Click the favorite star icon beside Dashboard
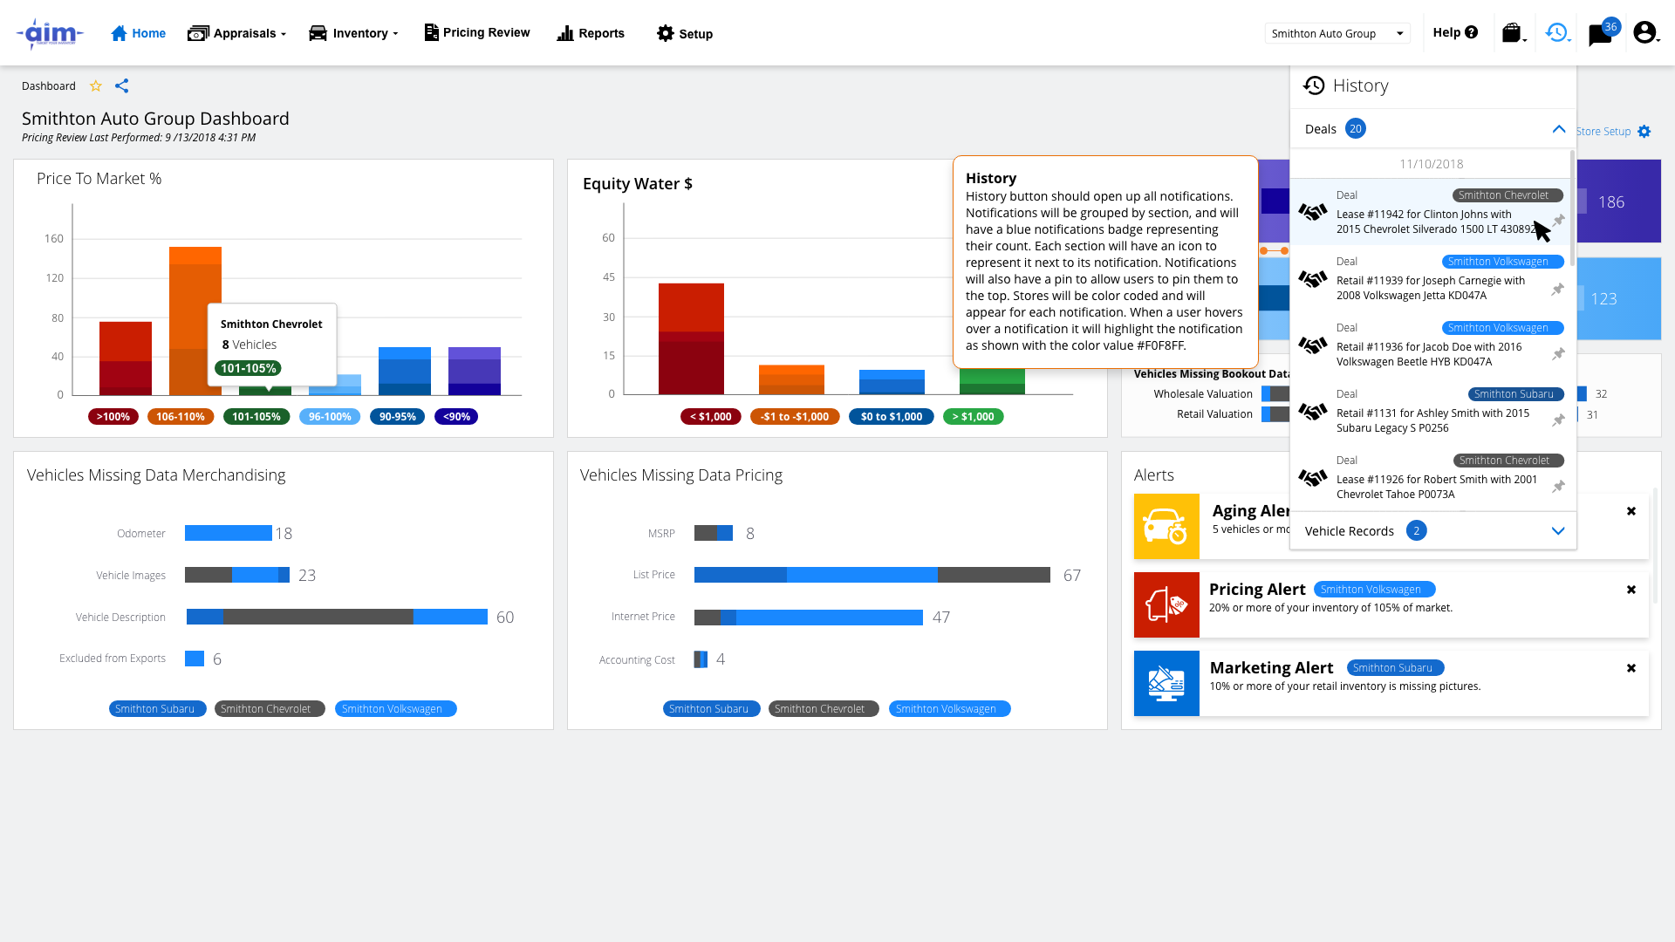 point(96,85)
